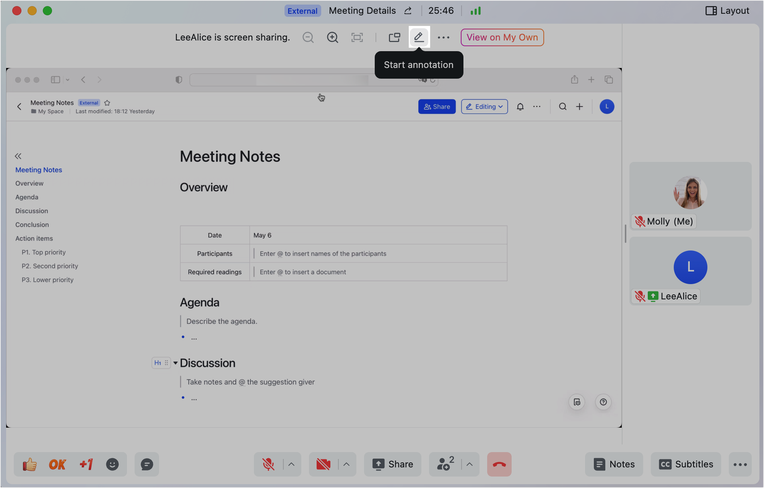Click the Share screen button
Image resolution: width=764 pixels, height=488 pixels.
393,464
